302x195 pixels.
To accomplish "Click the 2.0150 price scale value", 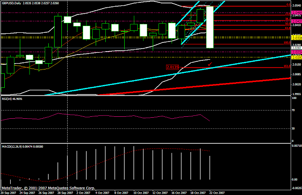I will click(x=297, y=65).
